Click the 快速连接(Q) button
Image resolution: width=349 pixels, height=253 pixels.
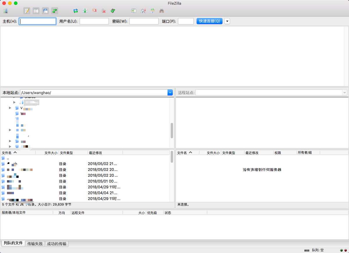[209, 21]
